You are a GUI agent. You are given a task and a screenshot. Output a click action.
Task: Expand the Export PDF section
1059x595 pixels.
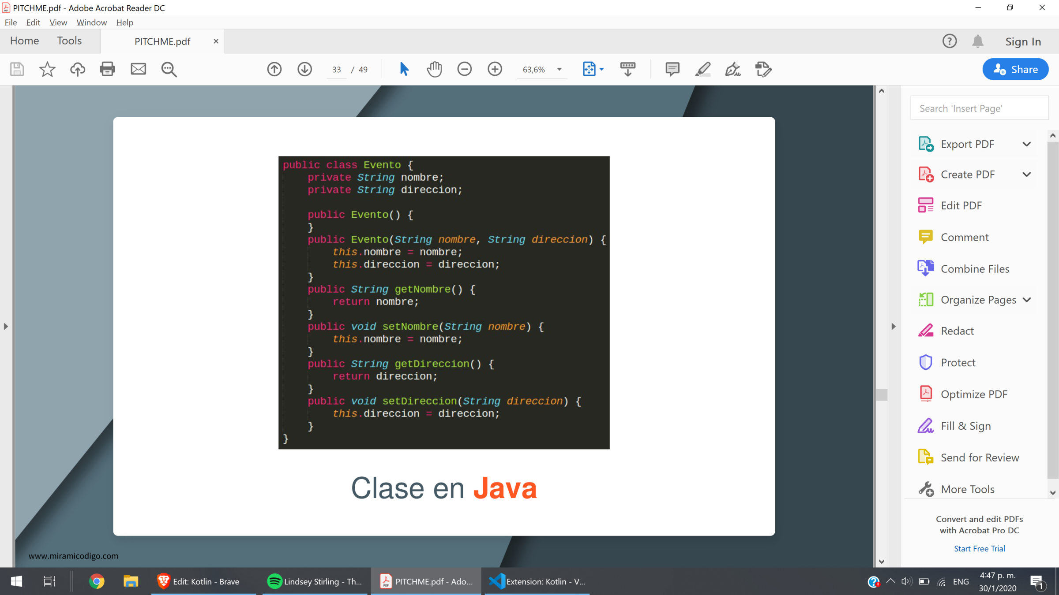click(x=1026, y=144)
